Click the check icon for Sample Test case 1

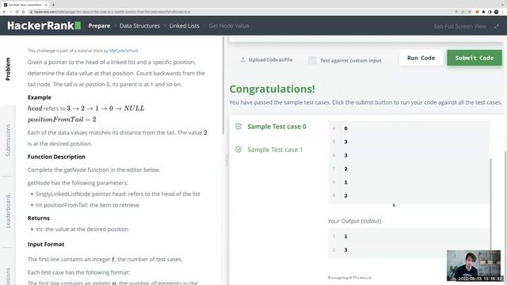tap(238, 150)
